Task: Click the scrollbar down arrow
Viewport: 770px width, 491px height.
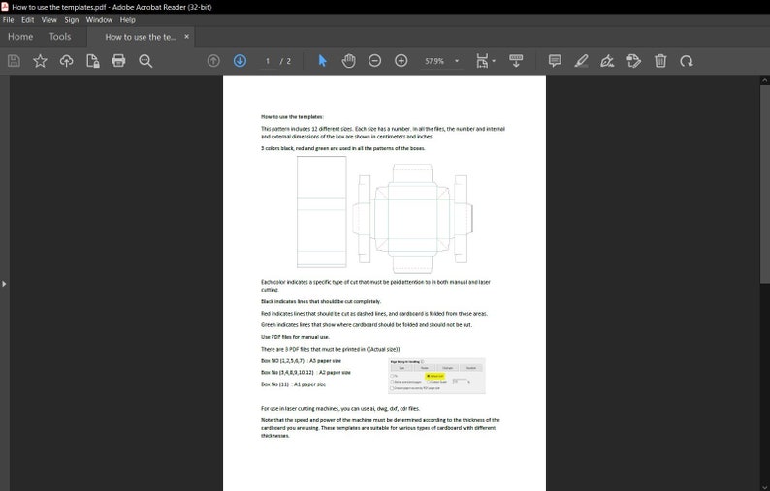Action: coord(764,486)
